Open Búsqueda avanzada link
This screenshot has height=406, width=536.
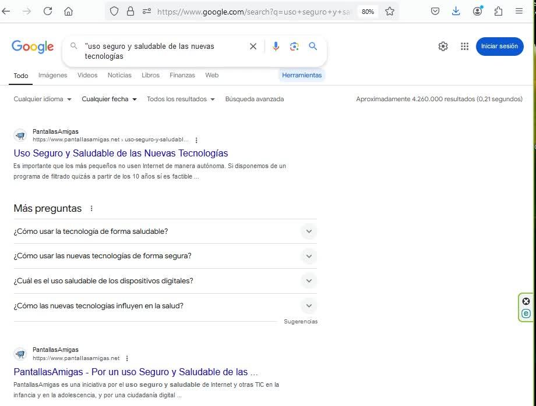click(255, 99)
